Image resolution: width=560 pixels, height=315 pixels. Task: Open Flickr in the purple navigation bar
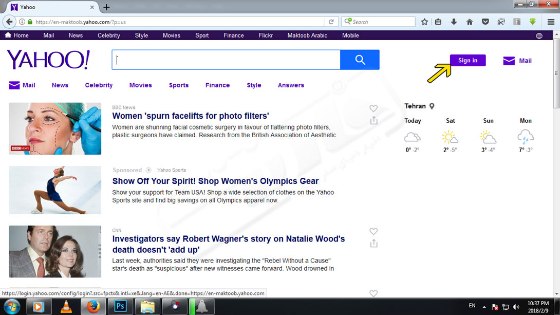[266, 35]
